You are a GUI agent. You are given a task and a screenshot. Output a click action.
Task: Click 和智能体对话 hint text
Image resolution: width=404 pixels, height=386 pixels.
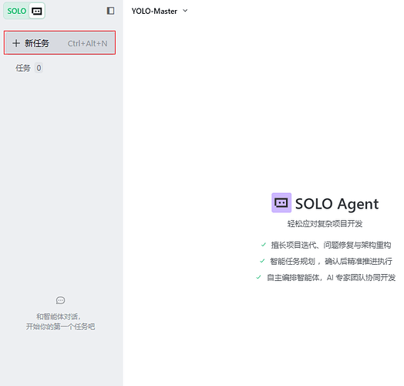pos(59,317)
